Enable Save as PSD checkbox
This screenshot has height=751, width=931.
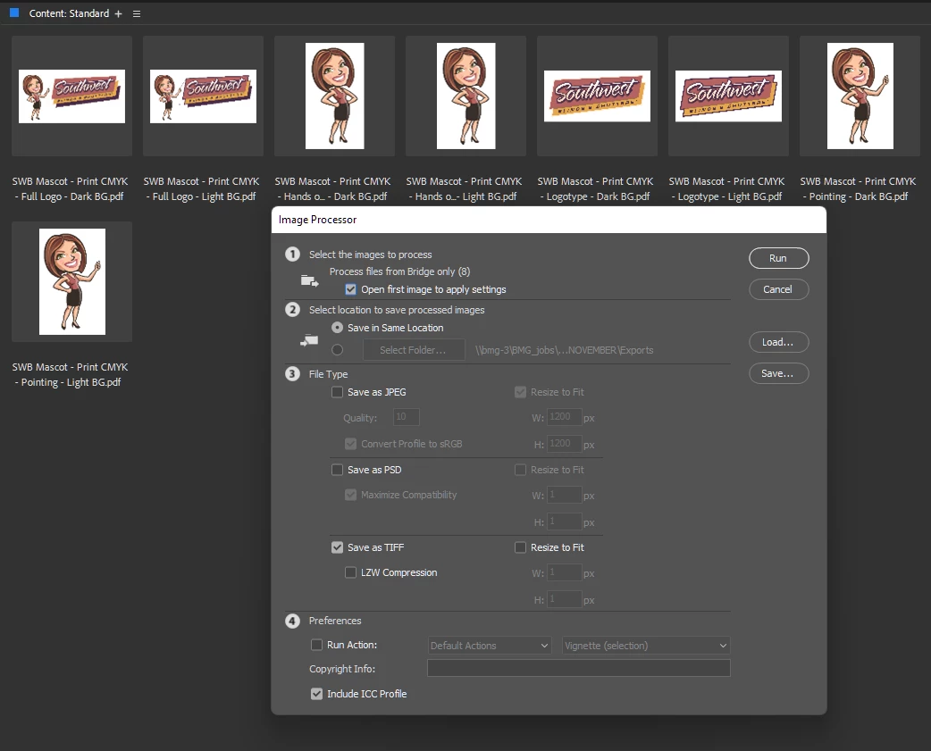tap(337, 470)
